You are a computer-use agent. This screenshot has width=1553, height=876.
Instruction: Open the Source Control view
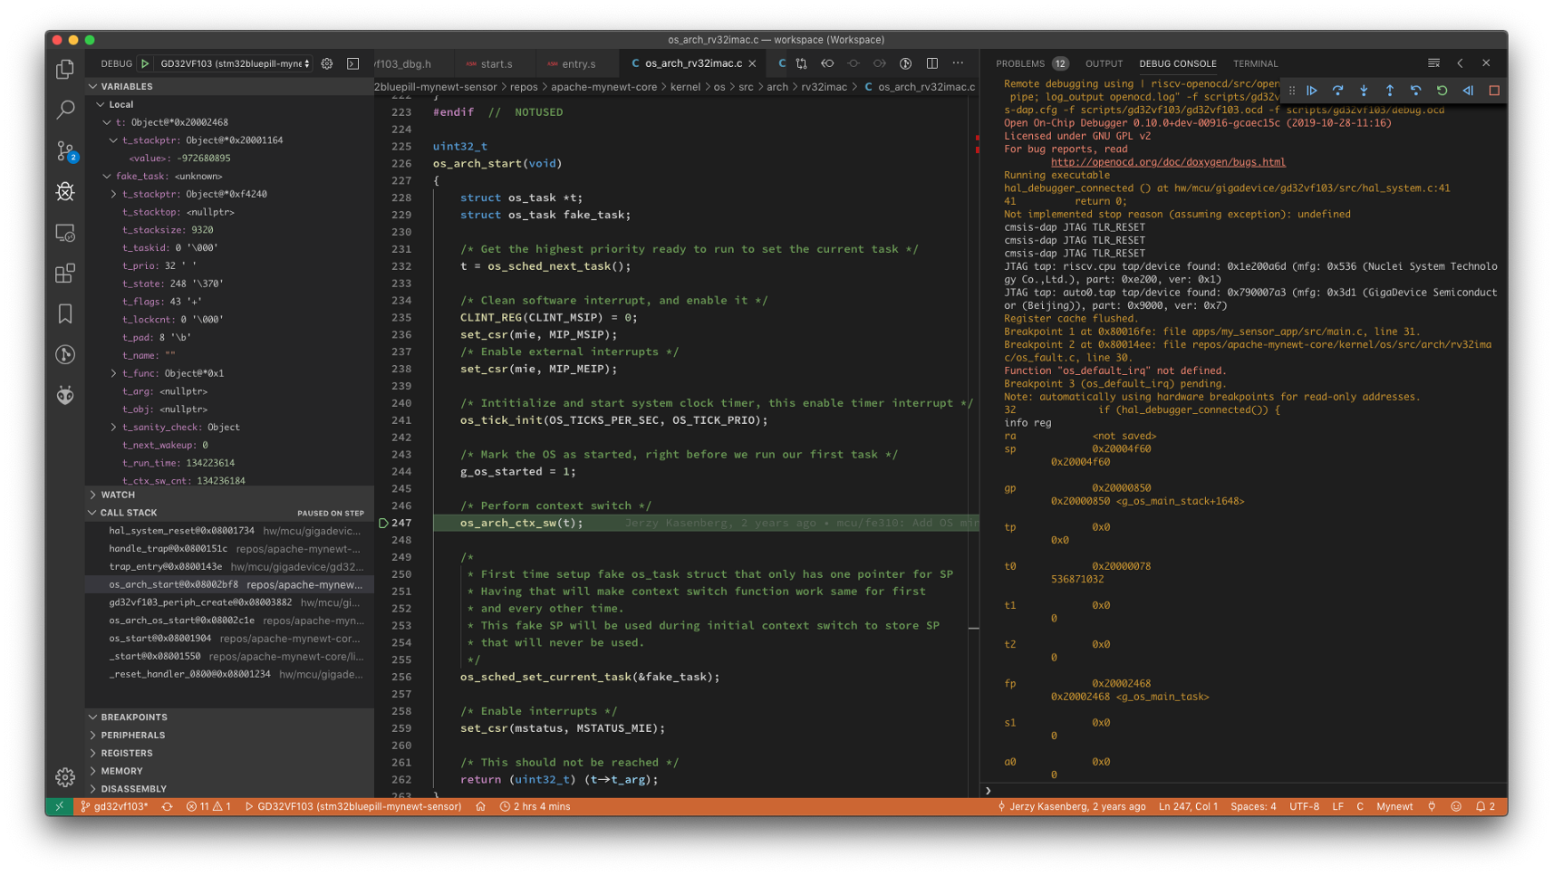tap(65, 151)
